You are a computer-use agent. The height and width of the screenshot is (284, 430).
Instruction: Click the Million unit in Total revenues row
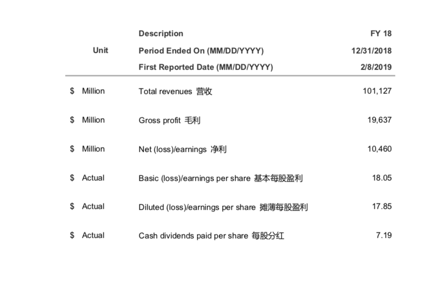93,91
